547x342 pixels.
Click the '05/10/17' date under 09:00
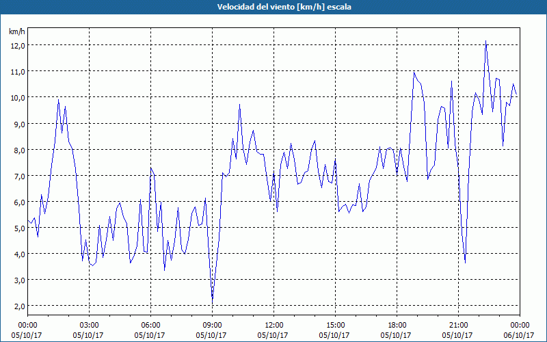[x=211, y=335]
